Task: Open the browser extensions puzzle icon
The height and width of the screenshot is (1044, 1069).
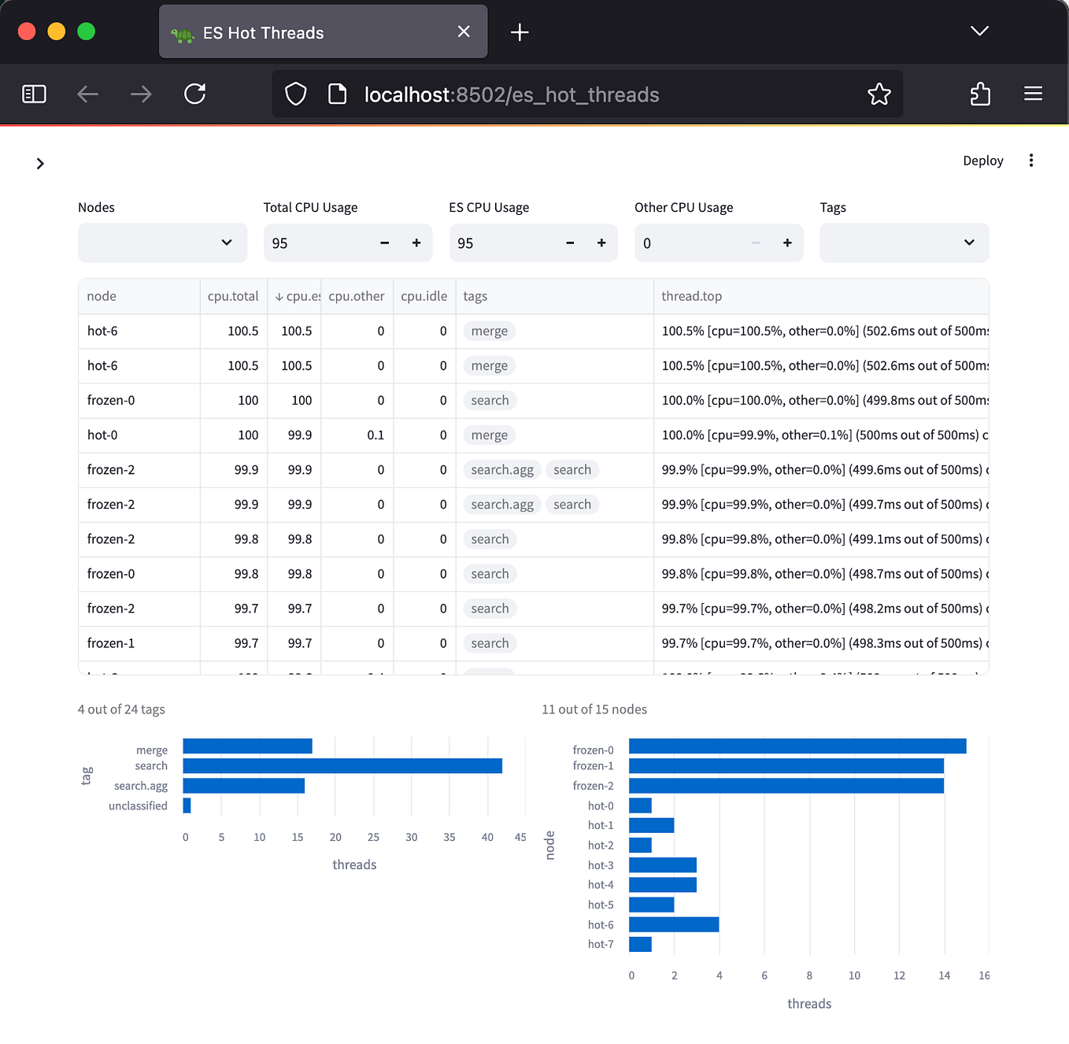Action: click(x=980, y=94)
